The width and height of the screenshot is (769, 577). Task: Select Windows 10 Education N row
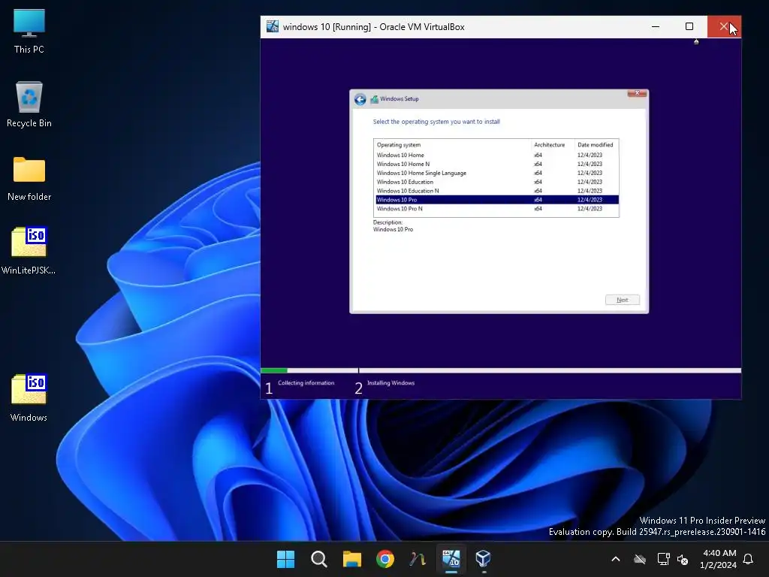(x=497, y=191)
